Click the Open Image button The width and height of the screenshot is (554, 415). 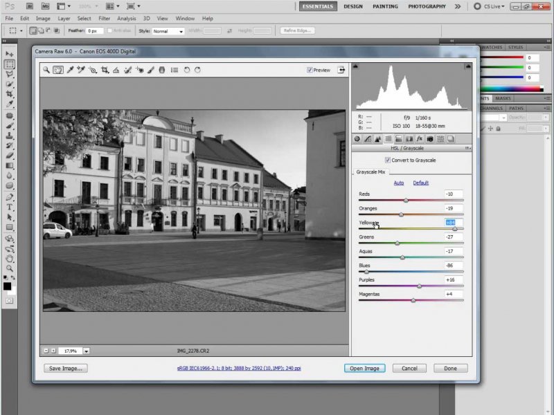pyautogui.click(x=364, y=368)
